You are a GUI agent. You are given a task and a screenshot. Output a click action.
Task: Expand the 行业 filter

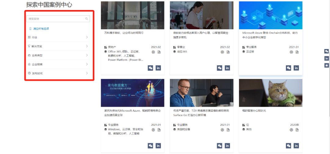pos(58,38)
